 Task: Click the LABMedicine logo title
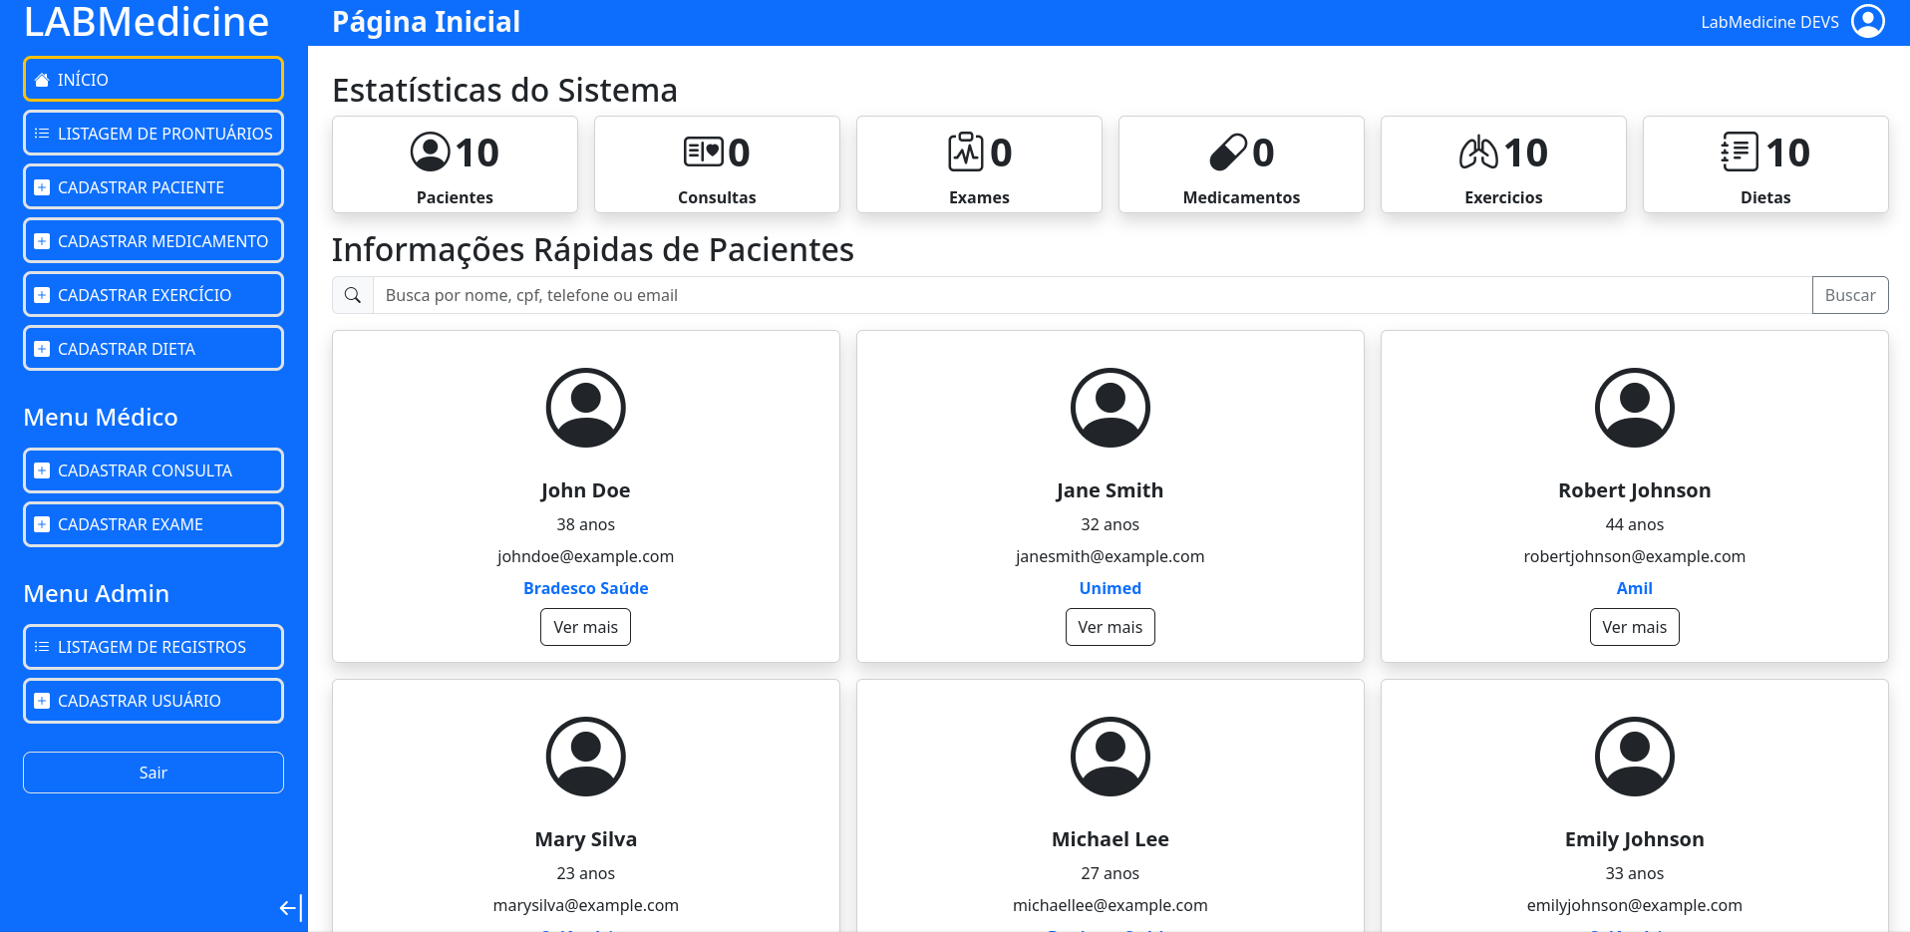[x=147, y=21]
